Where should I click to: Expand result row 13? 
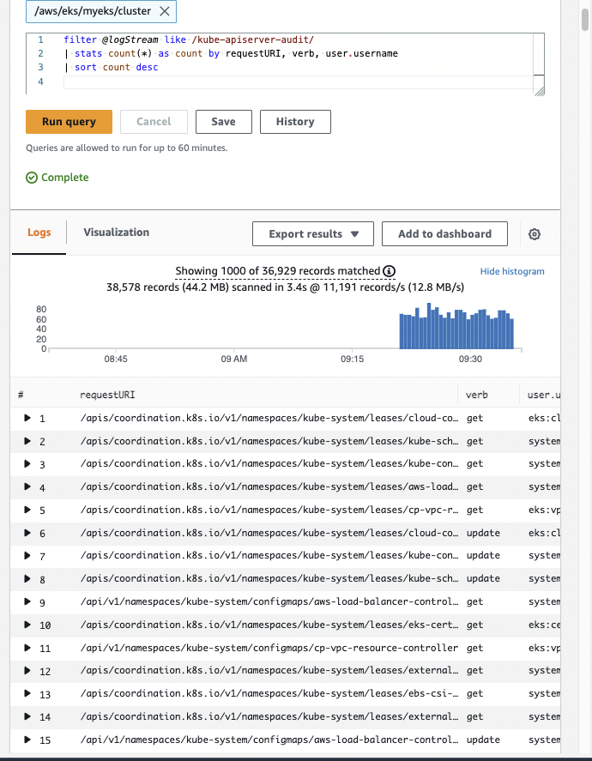[27, 693]
